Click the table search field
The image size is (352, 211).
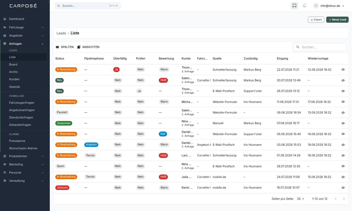point(320,47)
